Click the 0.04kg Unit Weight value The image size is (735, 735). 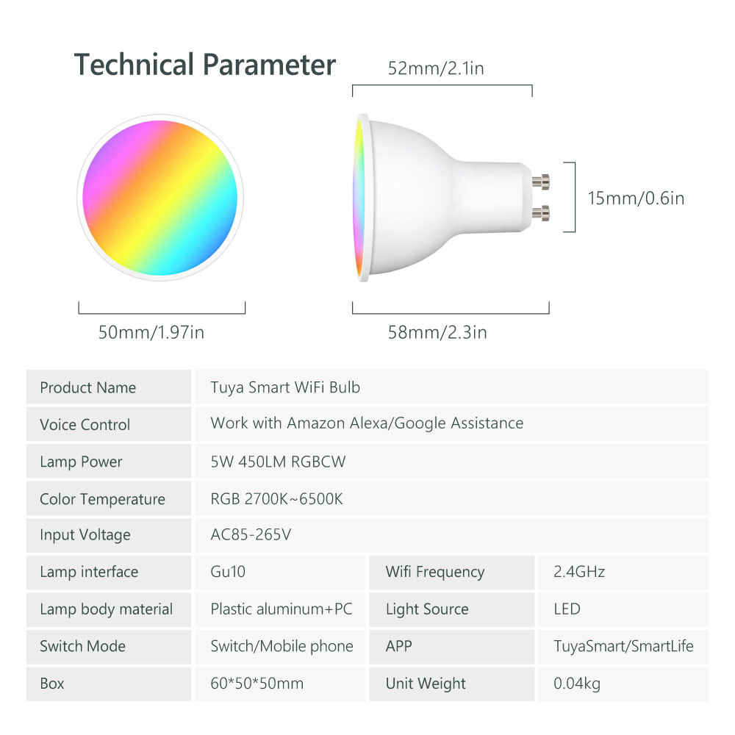point(577,684)
